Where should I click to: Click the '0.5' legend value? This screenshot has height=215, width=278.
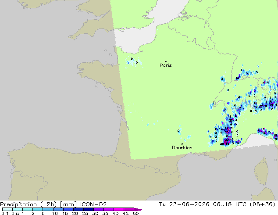tap(15, 213)
